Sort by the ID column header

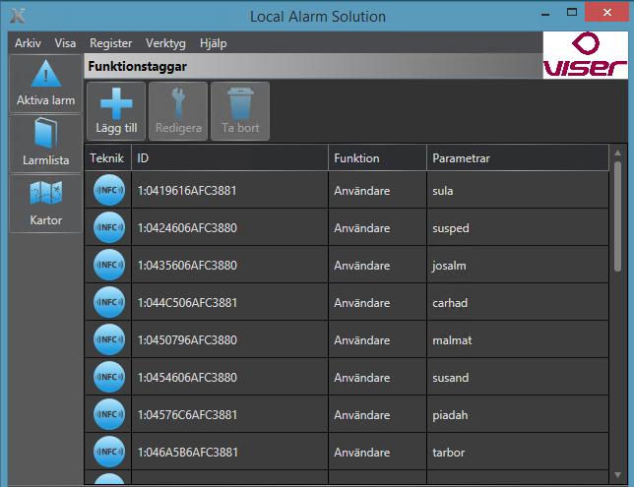[229, 158]
